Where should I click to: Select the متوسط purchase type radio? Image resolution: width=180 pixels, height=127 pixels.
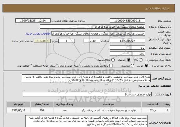[x=132, y=66]
